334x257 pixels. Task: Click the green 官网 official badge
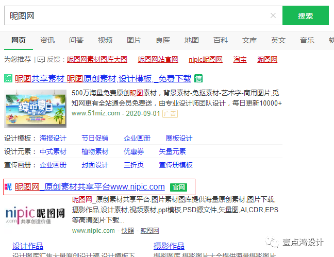pos(178,187)
